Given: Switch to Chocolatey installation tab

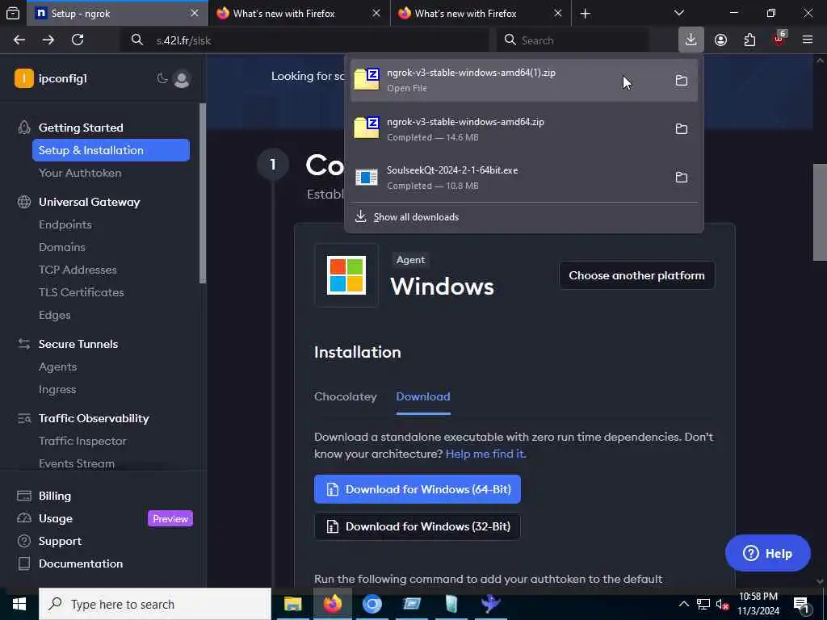Looking at the screenshot, I should pyautogui.click(x=346, y=396).
